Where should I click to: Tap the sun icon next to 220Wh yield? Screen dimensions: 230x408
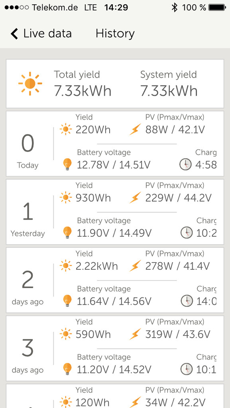point(65,129)
